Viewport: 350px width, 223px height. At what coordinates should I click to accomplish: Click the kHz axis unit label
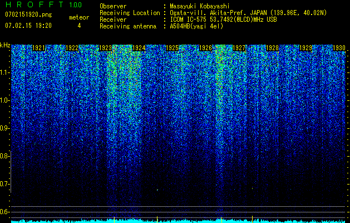click(x=5, y=45)
